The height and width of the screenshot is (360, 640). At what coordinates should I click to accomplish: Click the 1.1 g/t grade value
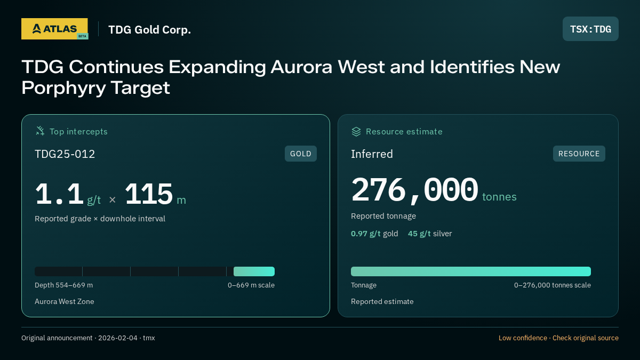(68, 194)
